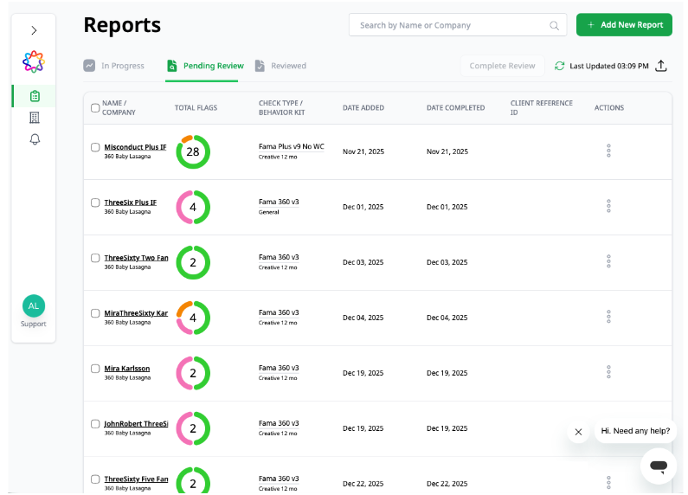Image resolution: width=688 pixels, height=495 pixels.
Task: Focus the Search by Name or Company field
Action: (x=458, y=25)
